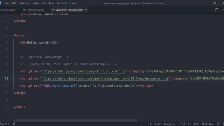Switch to the Welcome.php tab

coord(35,10)
